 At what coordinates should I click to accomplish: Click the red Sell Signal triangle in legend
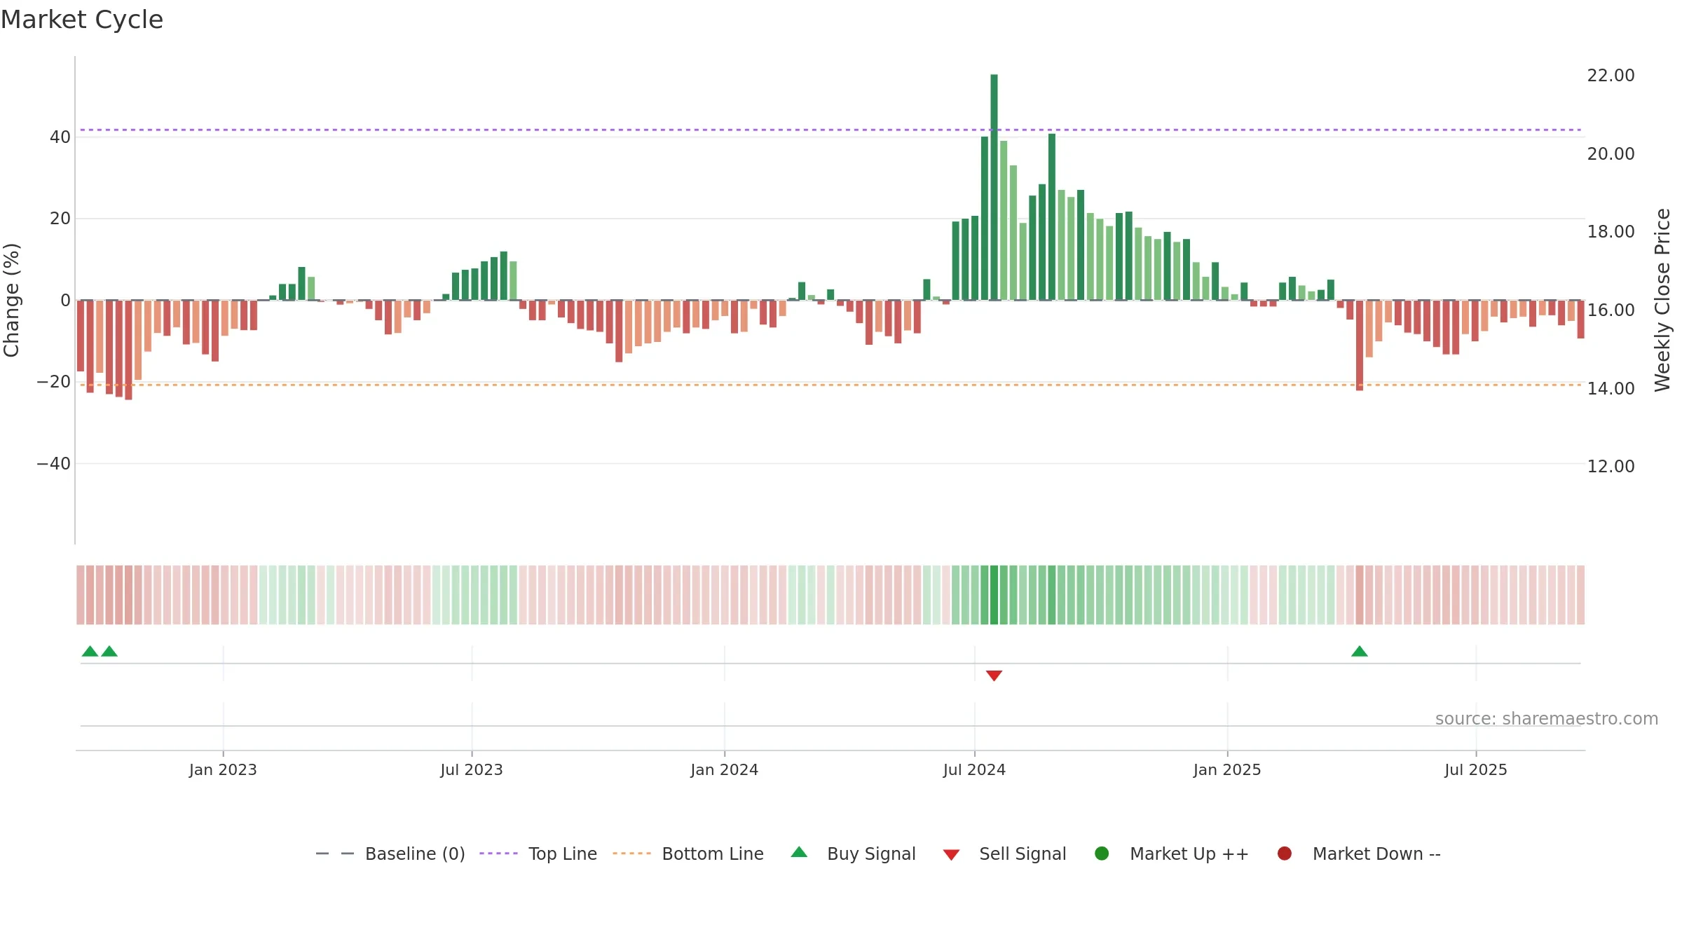951,855
